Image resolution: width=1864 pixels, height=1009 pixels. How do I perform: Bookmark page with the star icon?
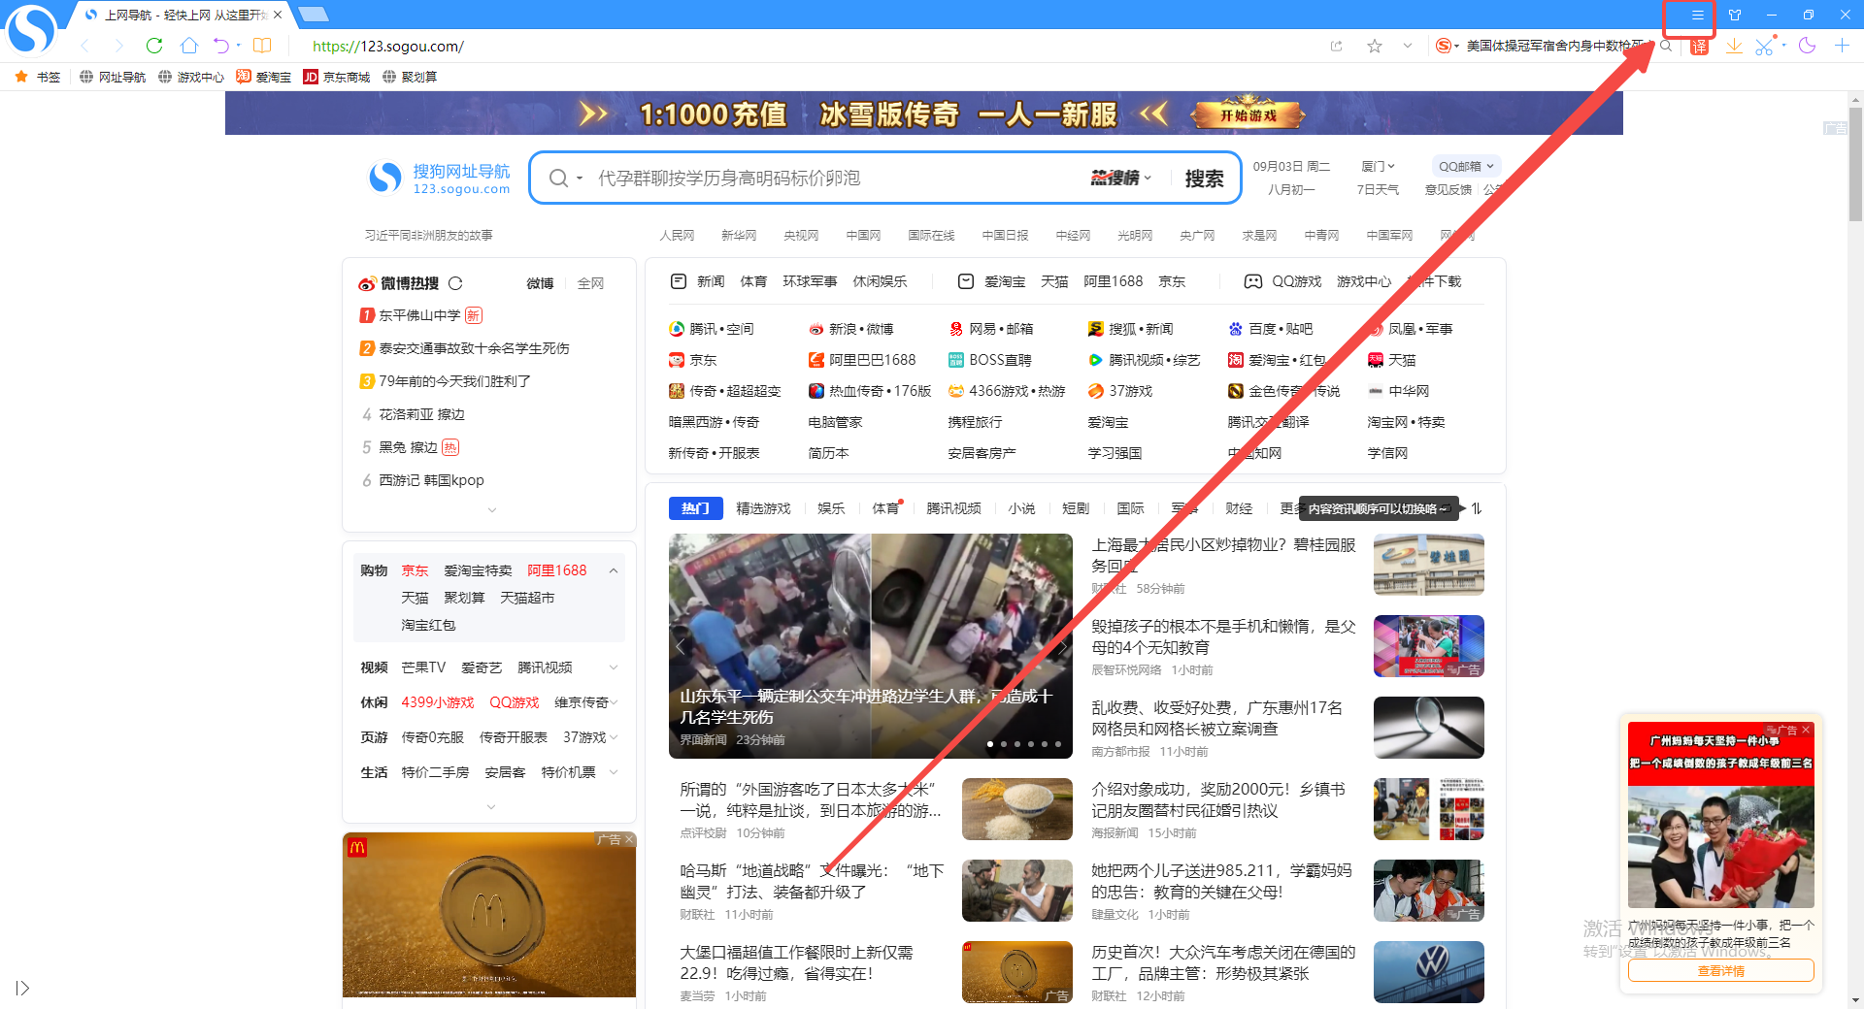(x=1374, y=46)
